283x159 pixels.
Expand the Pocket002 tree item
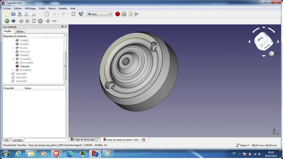point(13,70)
